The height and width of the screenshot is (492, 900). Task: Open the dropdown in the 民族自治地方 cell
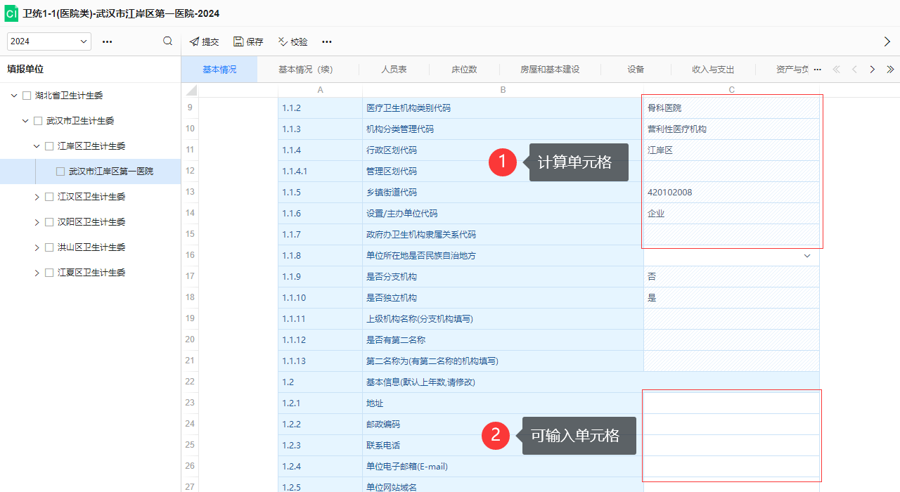807,256
